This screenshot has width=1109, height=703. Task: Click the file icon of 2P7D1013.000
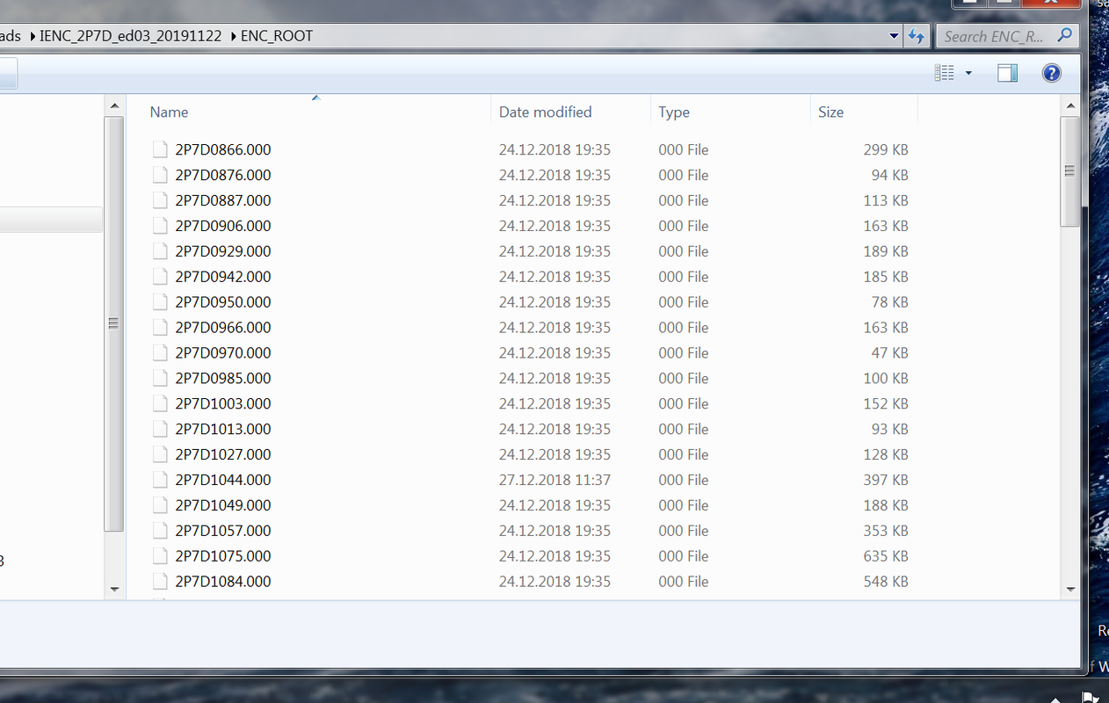tap(159, 430)
